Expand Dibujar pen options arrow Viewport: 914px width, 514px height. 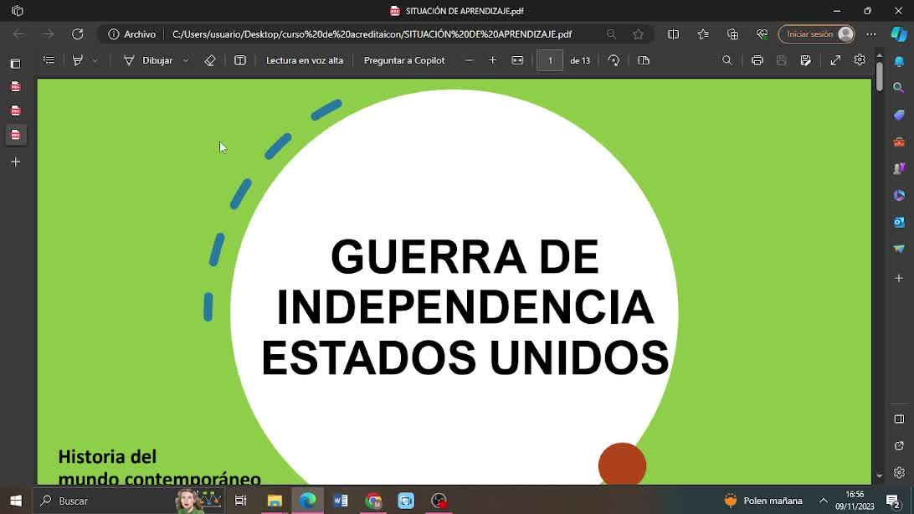point(186,60)
